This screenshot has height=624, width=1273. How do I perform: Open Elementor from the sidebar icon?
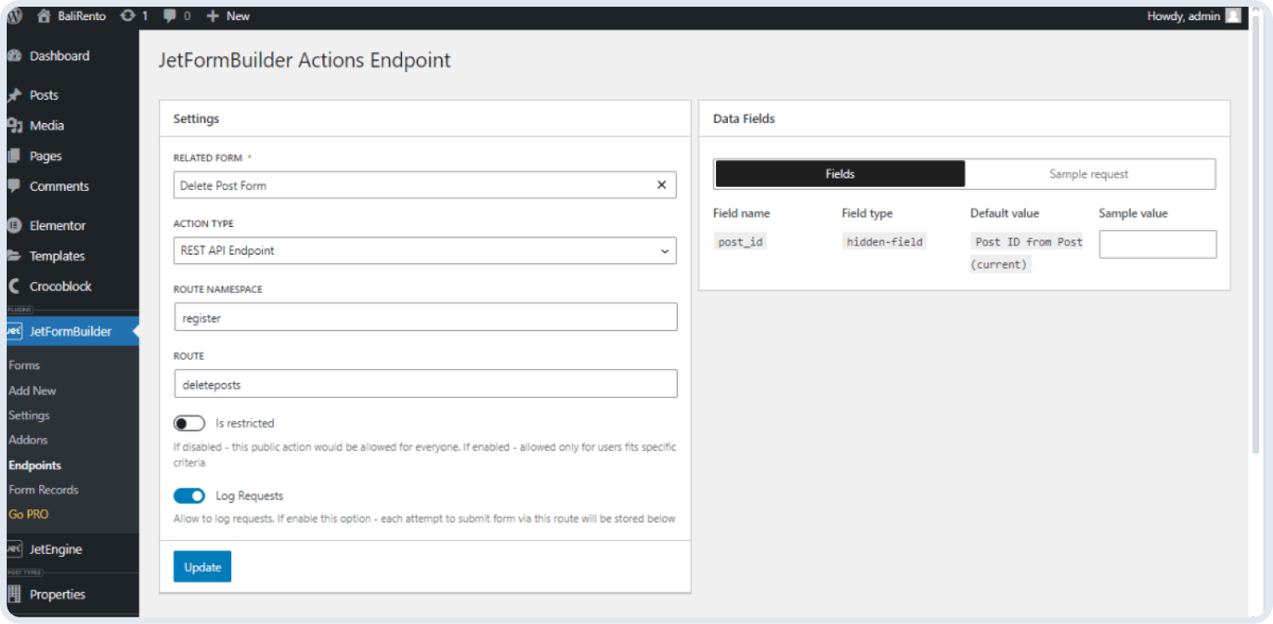point(15,224)
